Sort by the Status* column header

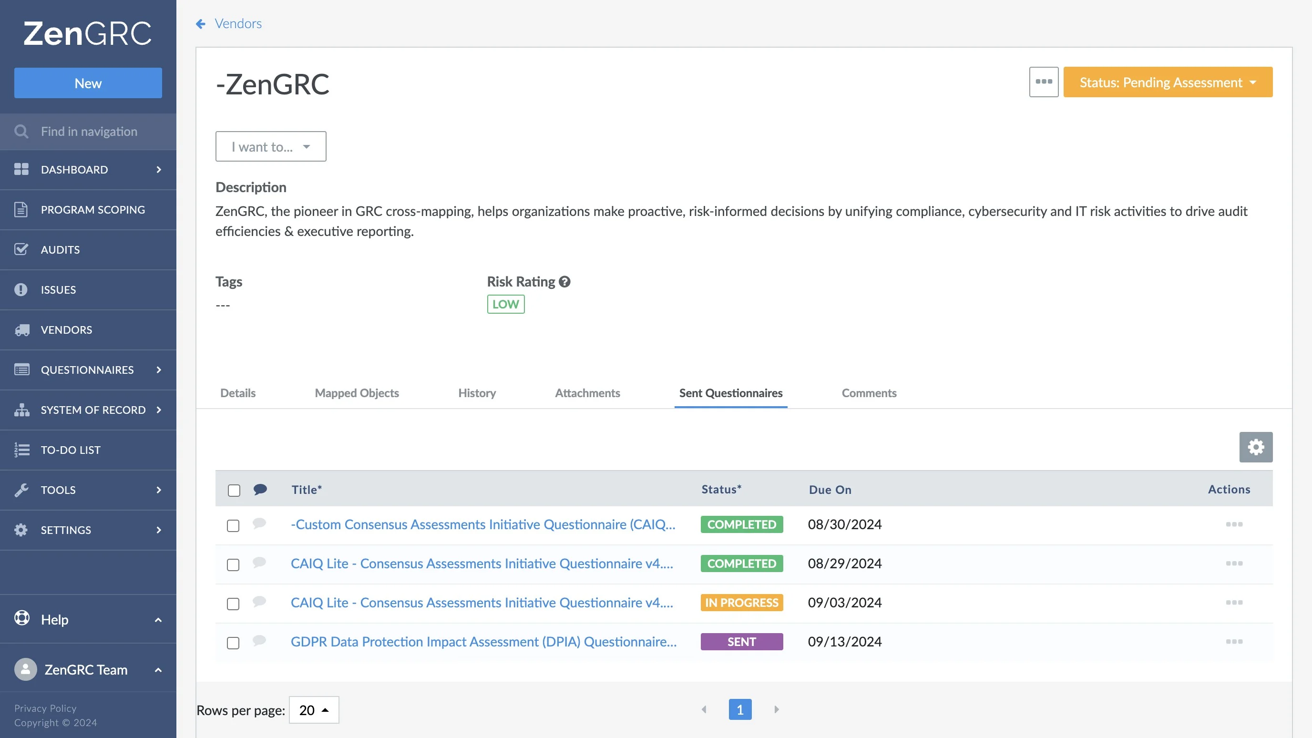click(x=721, y=490)
